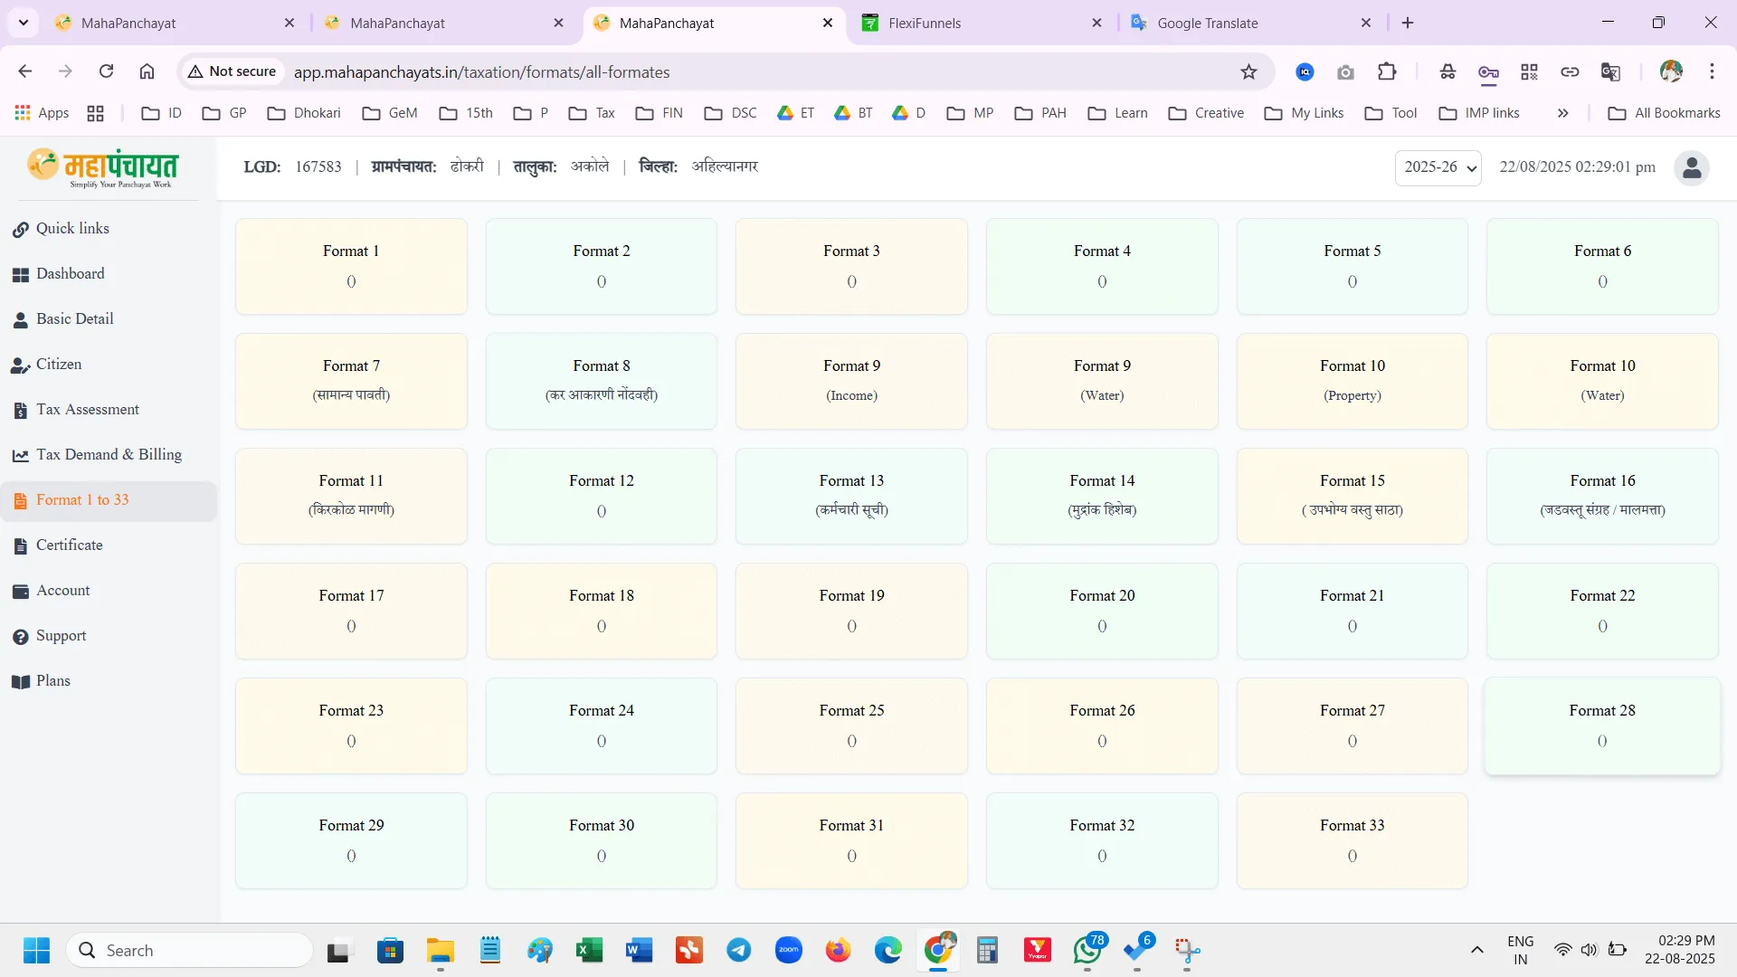Open the Certificate sidebar menu item

(x=69, y=545)
